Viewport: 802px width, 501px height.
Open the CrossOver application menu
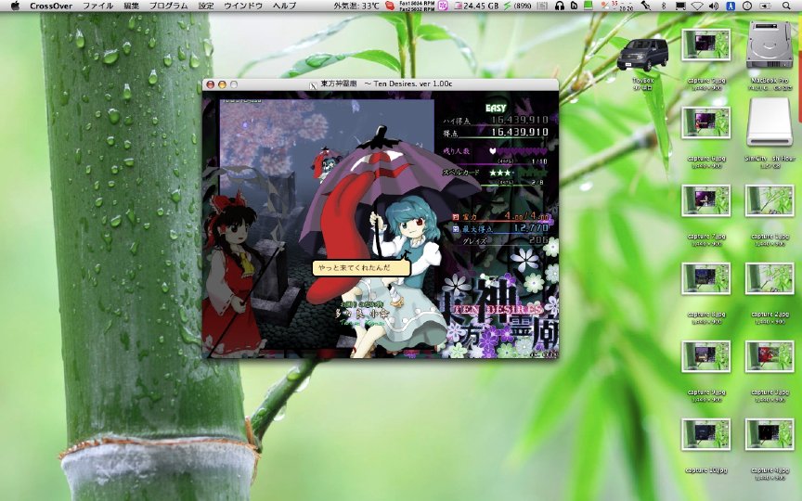pos(51,6)
